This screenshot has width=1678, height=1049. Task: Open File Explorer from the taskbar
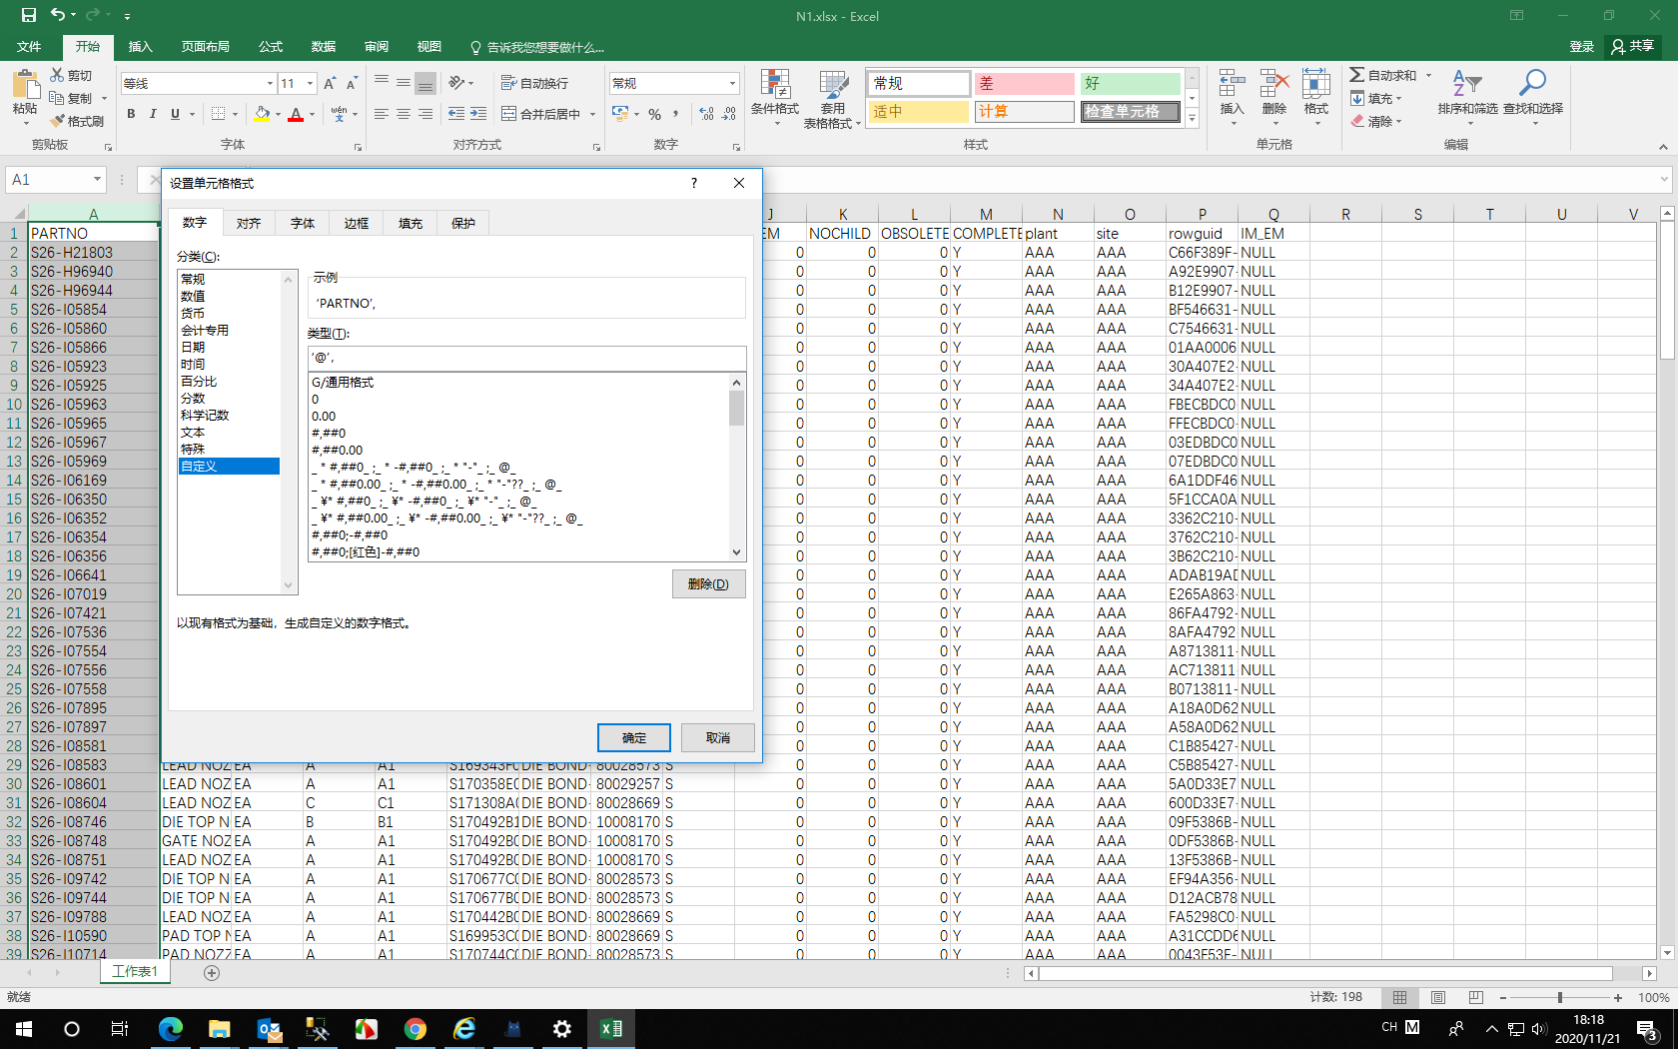pyautogui.click(x=220, y=1029)
